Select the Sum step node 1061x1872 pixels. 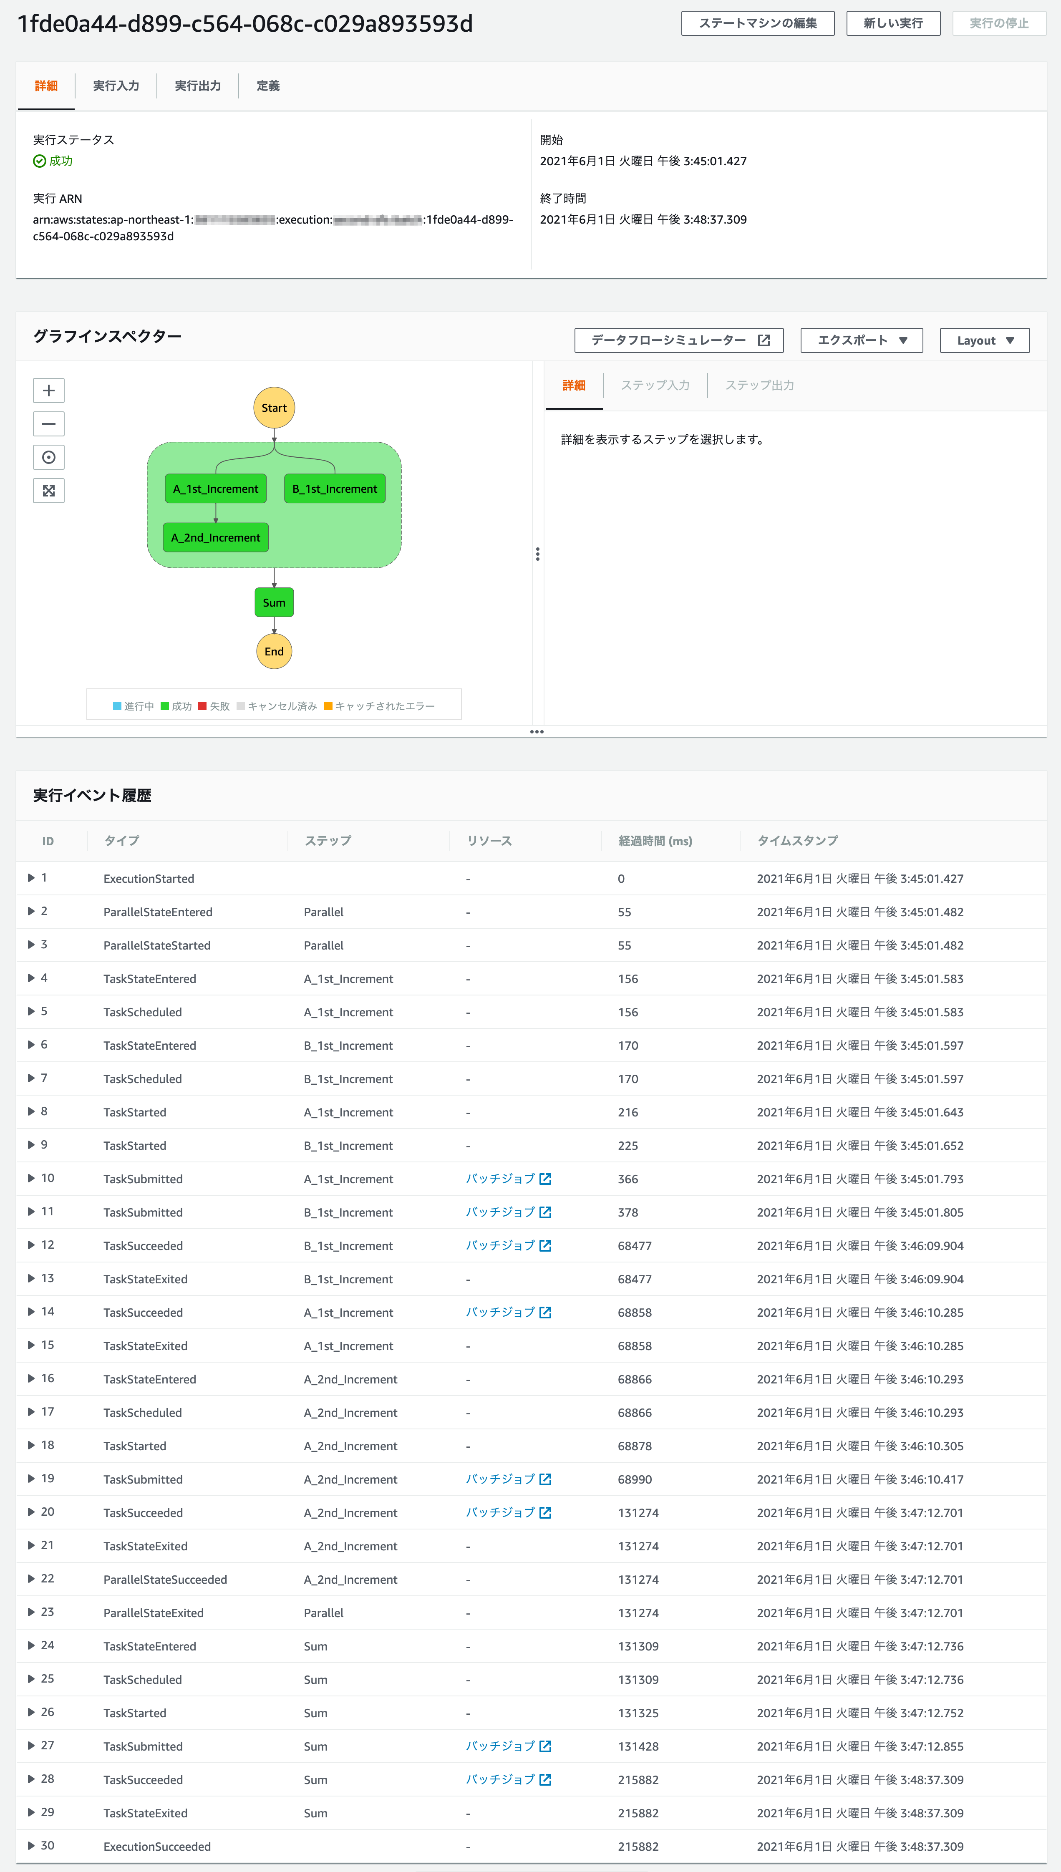(274, 602)
